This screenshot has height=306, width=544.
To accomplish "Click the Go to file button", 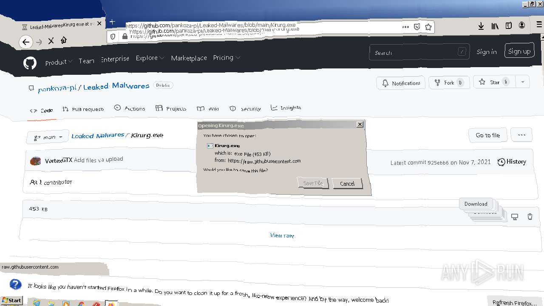I will pyautogui.click(x=488, y=135).
